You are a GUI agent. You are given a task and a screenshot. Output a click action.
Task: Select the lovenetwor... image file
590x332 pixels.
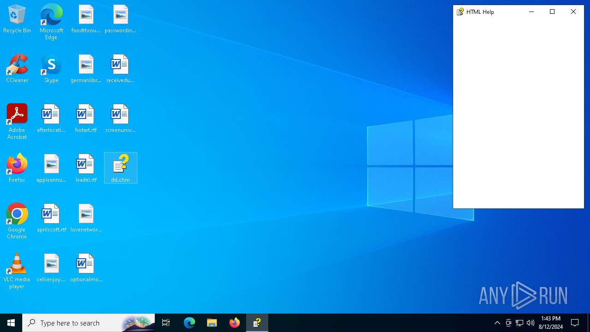[86, 219]
